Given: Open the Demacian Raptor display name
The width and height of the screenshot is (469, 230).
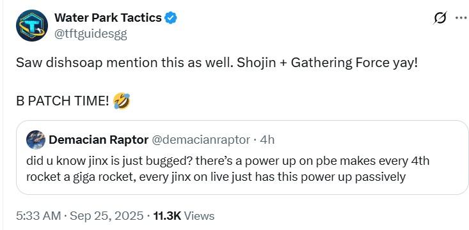Looking at the screenshot, I should (x=99, y=139).
